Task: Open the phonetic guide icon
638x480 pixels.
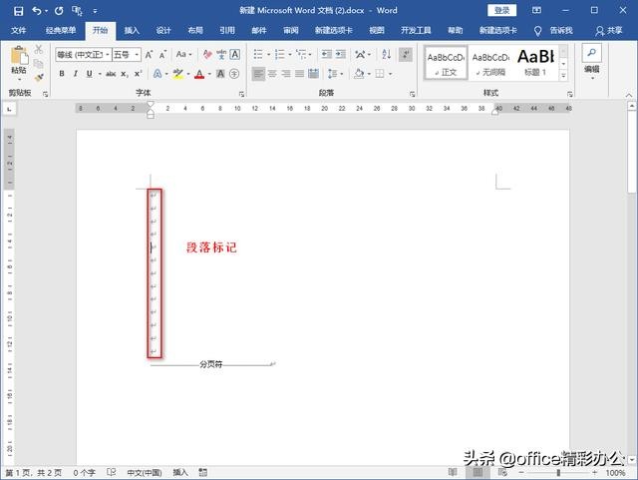Action: click(221, 54)
